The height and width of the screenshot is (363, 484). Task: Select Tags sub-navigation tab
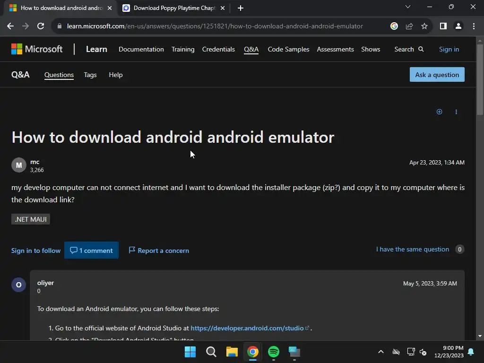coord(90,75)
